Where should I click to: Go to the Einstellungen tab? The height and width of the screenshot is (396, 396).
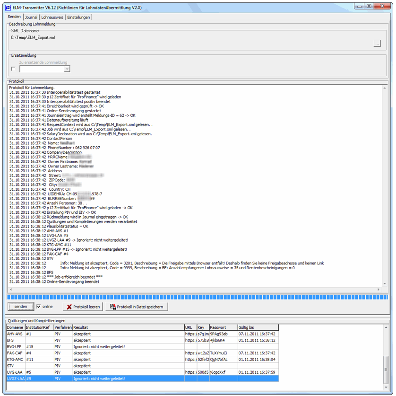78,17
